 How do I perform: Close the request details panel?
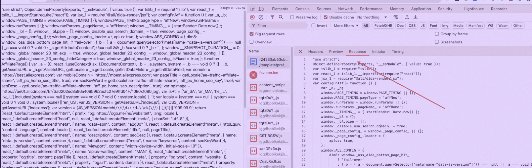click(301, 51)
